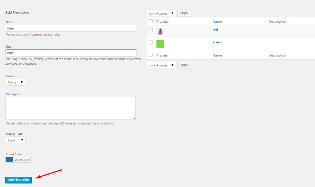
Task: Open the Display Type dropdown
Action: click(x=16, y=140)
